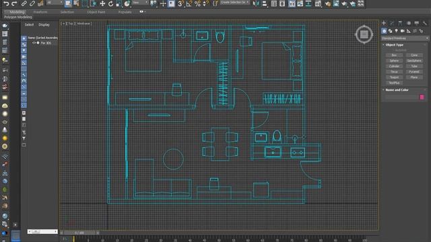Open the Render Setup teapot icon
The height and width of the screenshot is (242, 431).
click(x=328, y=3)
